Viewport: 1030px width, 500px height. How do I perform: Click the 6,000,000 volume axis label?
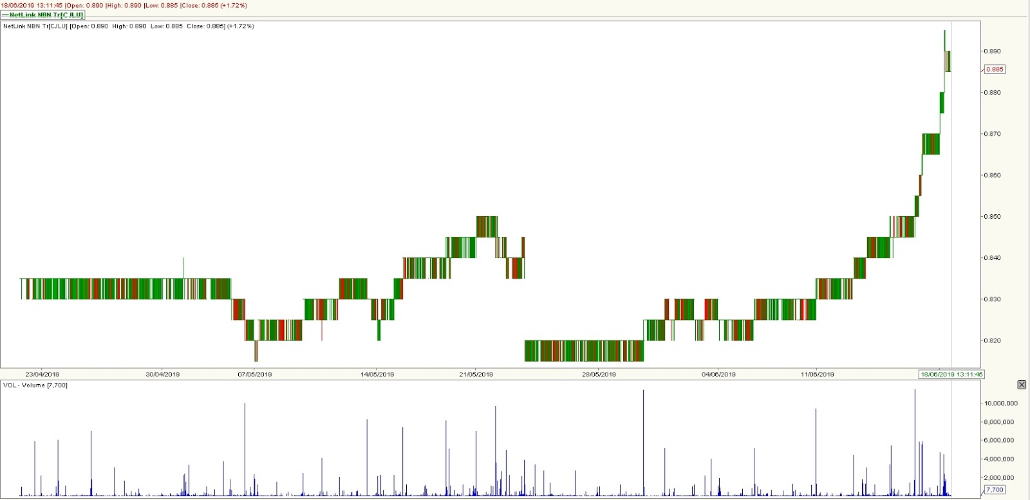coord(999,441)
